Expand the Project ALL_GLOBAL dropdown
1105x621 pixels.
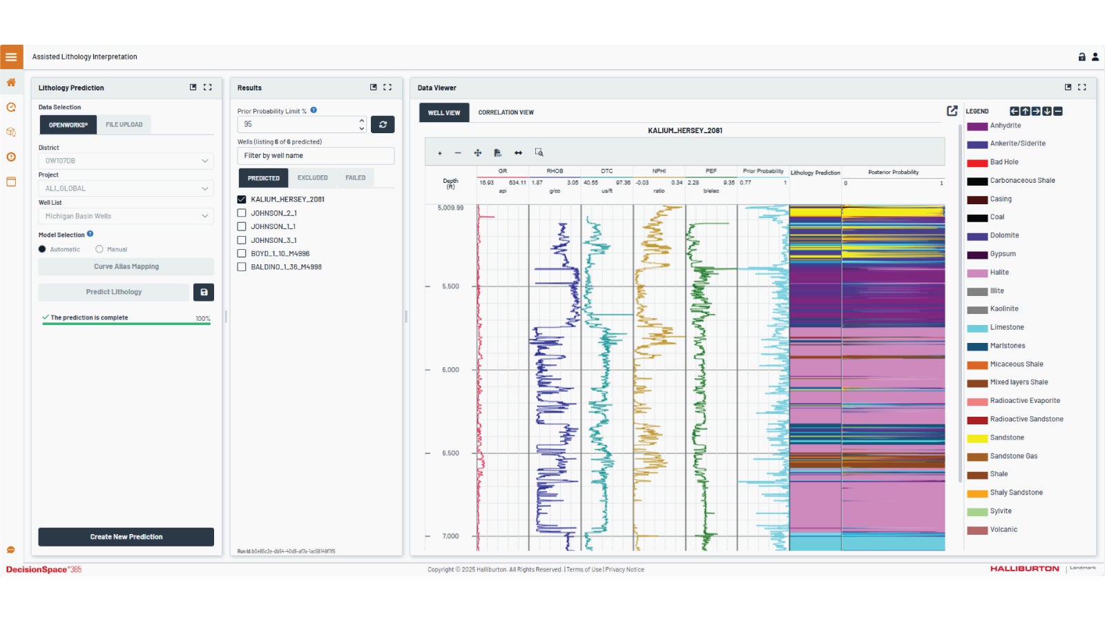[126, 188]
